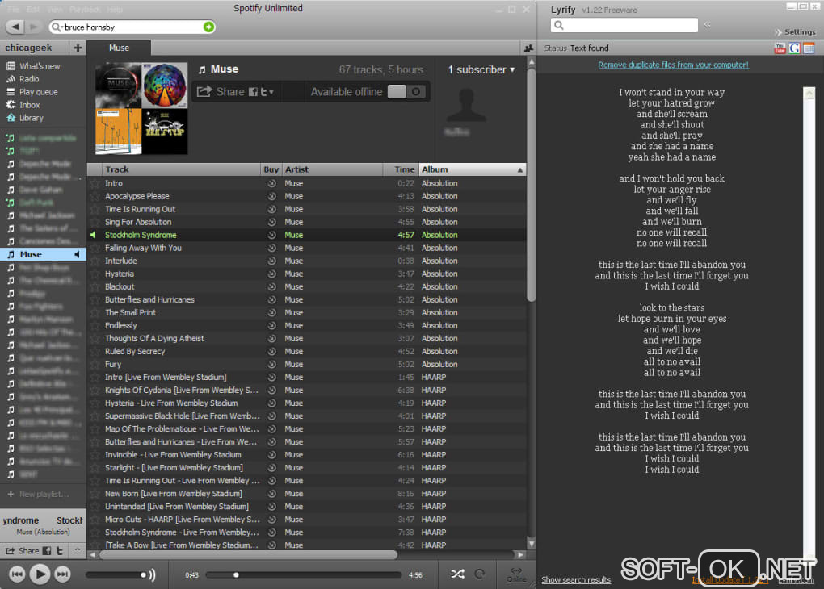Star the Apocalypse Please track
Screen dimensions: 824x589
pos(95,196)
